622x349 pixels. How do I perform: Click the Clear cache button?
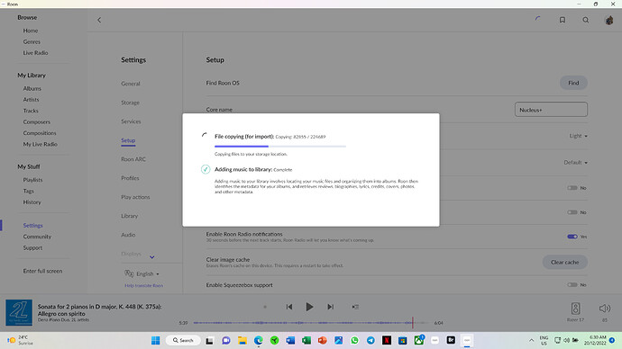coord(564,262)
